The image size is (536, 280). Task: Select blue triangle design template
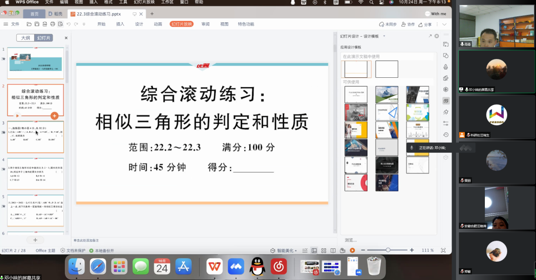(x=387, y=112)
